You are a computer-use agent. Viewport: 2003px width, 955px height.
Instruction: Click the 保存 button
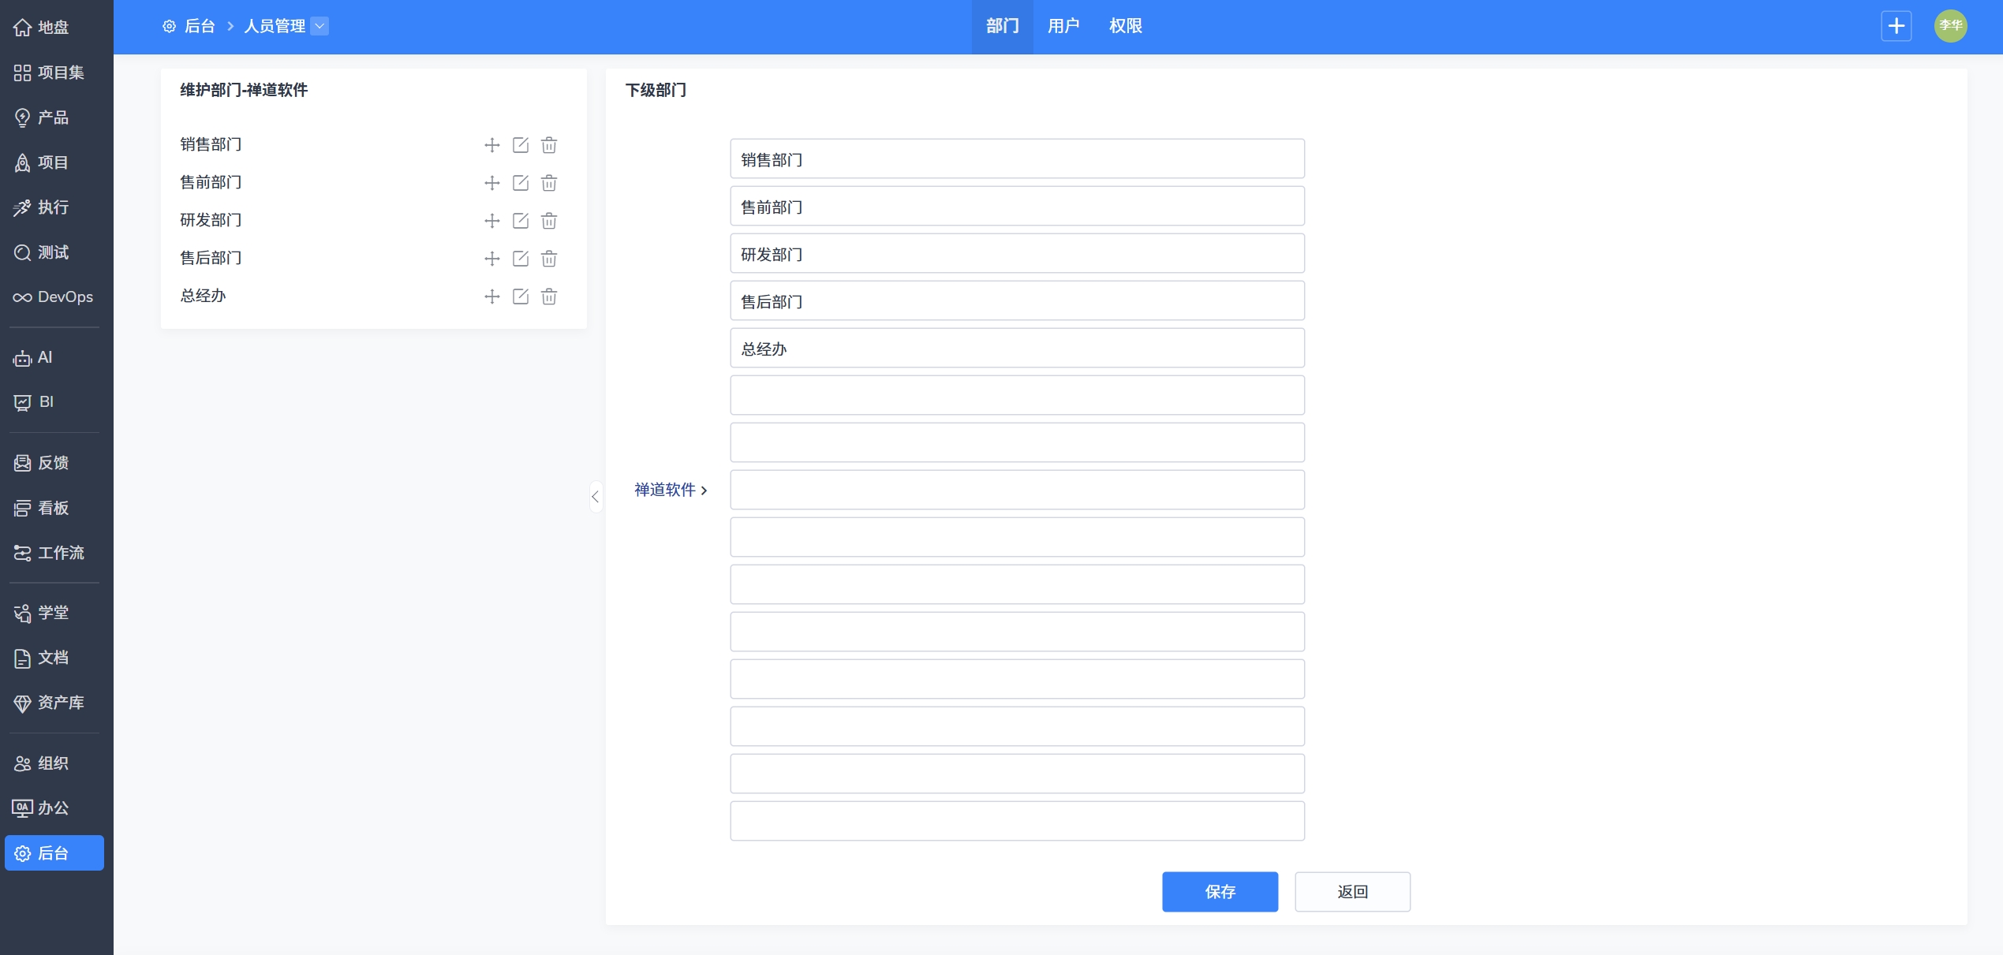pos(1220,892)
